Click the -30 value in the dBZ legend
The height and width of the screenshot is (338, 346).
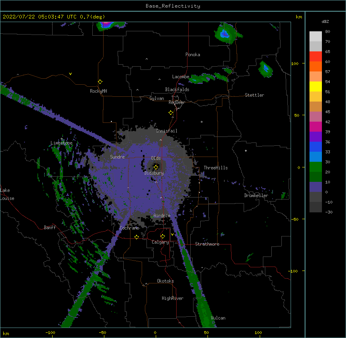pos(329,212)
